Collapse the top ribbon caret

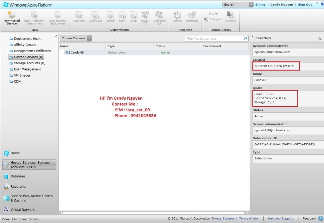(x=317, y=3)
